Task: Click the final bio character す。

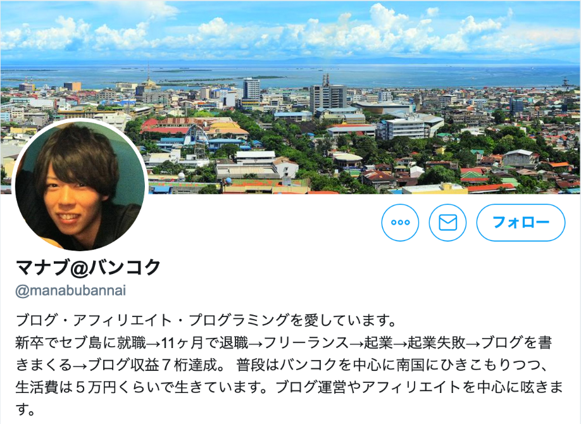Action: pyautogui.click(x=25, y=409)
